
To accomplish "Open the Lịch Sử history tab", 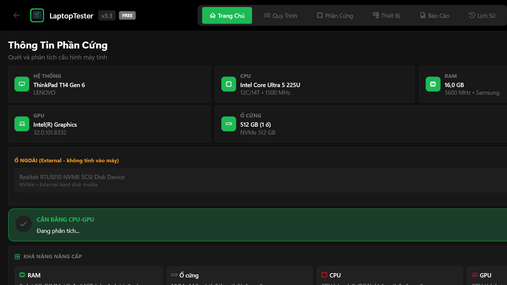I will [482, 16].
